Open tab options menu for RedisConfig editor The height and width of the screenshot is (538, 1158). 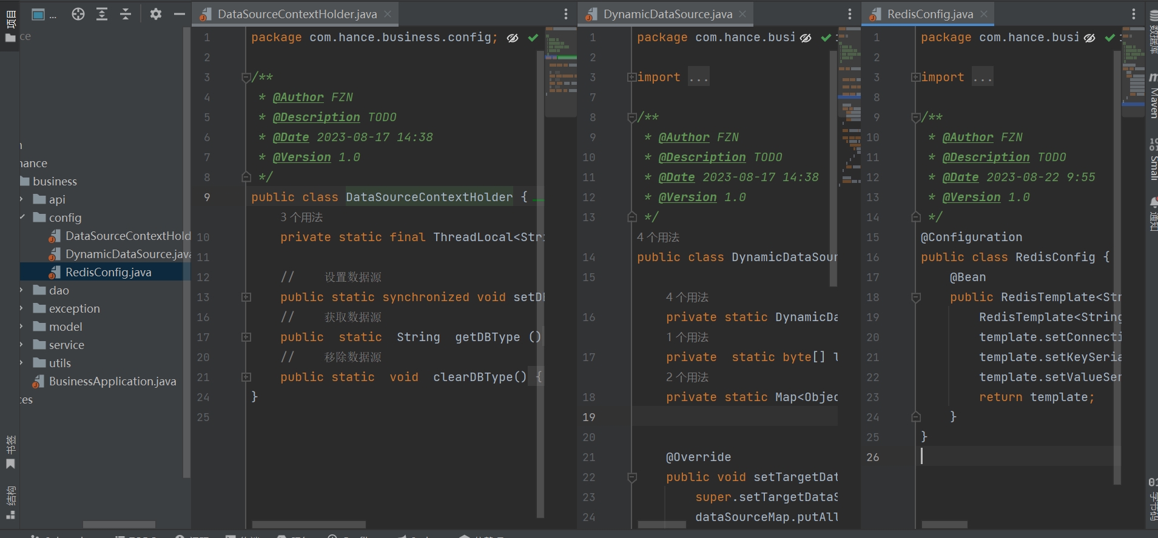(1133, 14)
